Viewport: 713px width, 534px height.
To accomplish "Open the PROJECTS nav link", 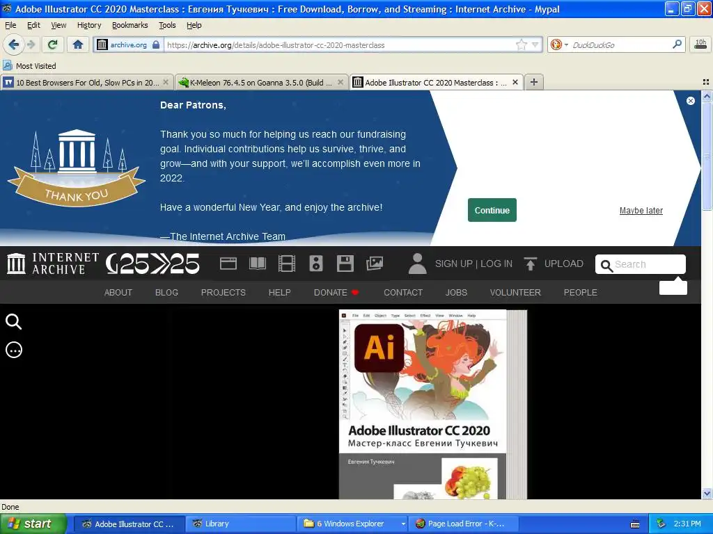I will [x=224, y=293].
